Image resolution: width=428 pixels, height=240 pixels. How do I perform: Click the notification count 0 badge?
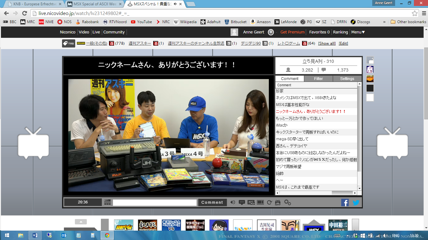click(271, 32)
